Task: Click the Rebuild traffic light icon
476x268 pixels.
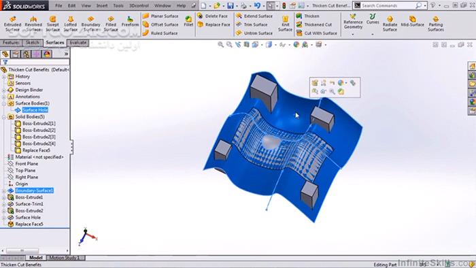Action: [x=284, y=5]
